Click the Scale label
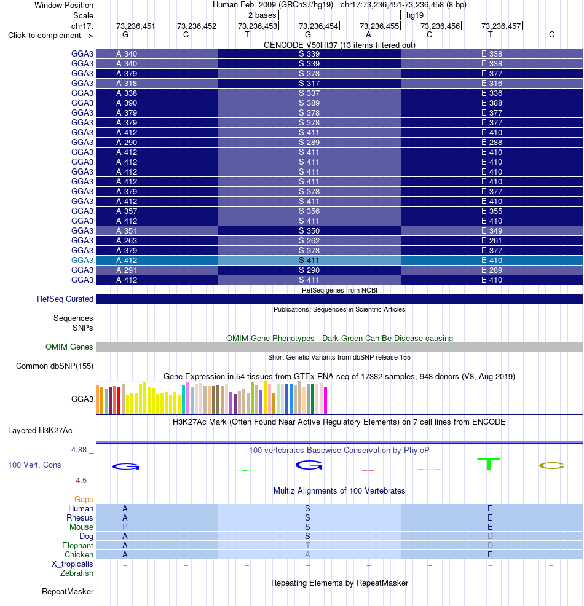 83,16
